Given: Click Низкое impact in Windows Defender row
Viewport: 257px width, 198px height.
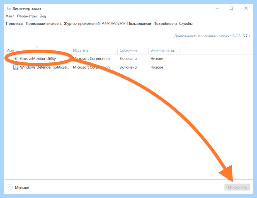Looking at the screenshot, I should click(157, 67).
